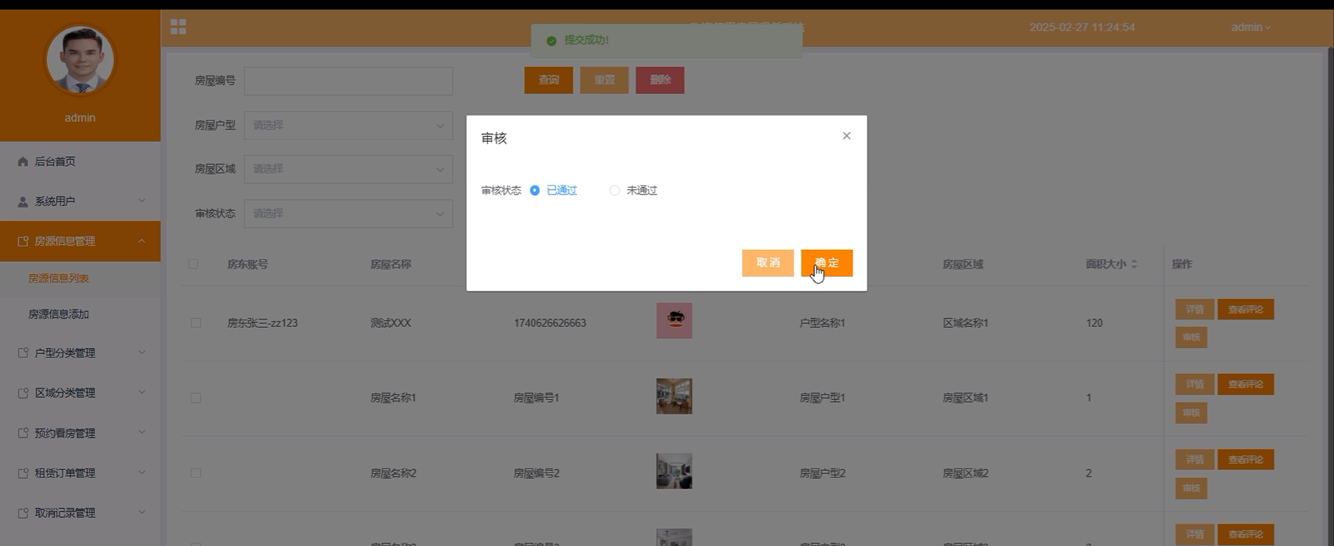Click the admin avatar photo
This screenshot has height=546, width=1334.
click(x=80, y=60)
